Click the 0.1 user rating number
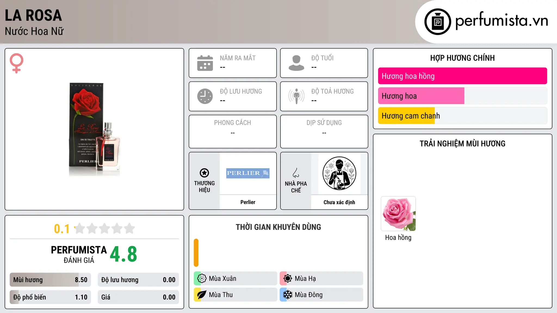The height and width of the screenshot is (313, 557). 62,229
